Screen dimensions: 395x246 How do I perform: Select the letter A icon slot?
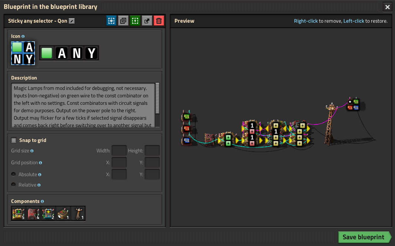[x=62, y=53]
